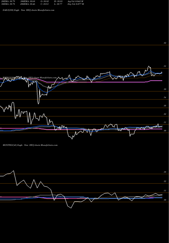Image resolution: width=169 pixels, height=243 pixels.
Task: Click the DAILY(250) Eagle View chart title
Action: (28, 10)
